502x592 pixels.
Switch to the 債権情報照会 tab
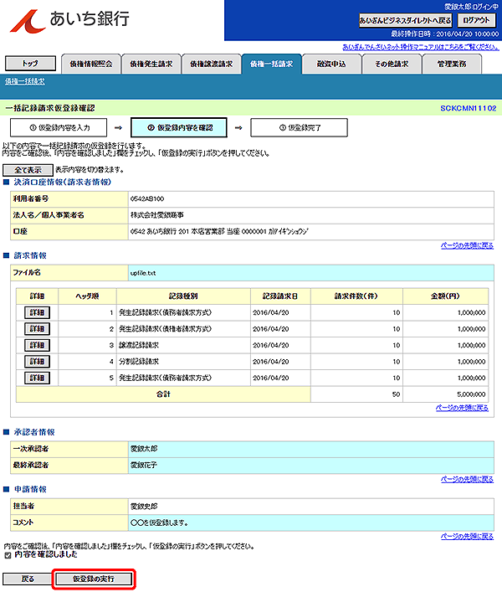[x=91, y=64]
